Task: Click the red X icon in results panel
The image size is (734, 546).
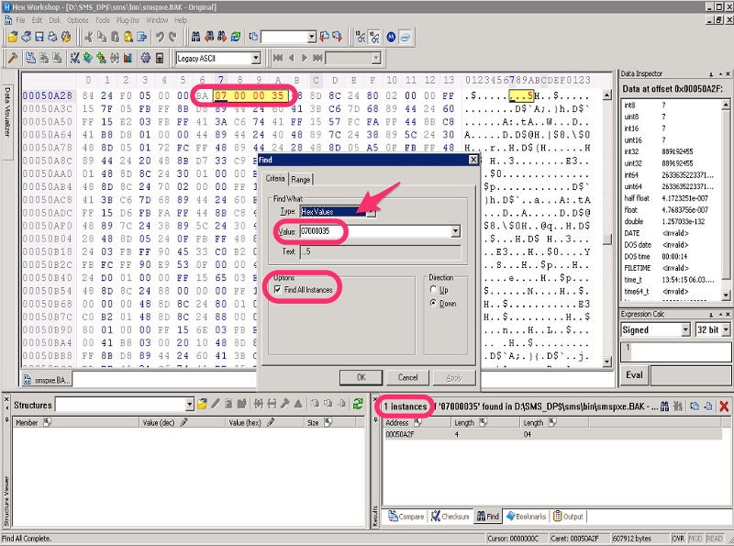Action: click(x=724, y=406)
